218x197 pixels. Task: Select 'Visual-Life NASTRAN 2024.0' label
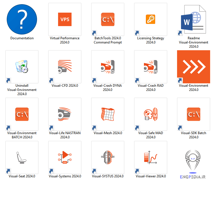(65, 135)
